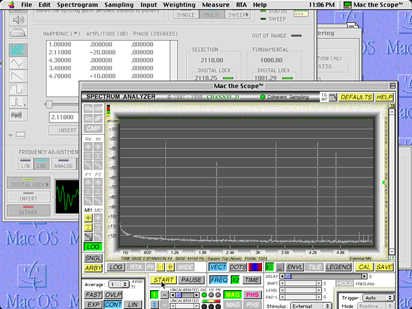The width and height of the screenshot is (412, 309).
Task: Toggle crosshair cursor icon in lower toolbar
Action: [171, 267]
